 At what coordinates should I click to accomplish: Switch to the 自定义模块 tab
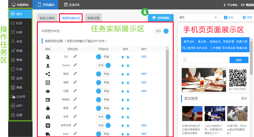pyautogui.click(x=47, y=18)
